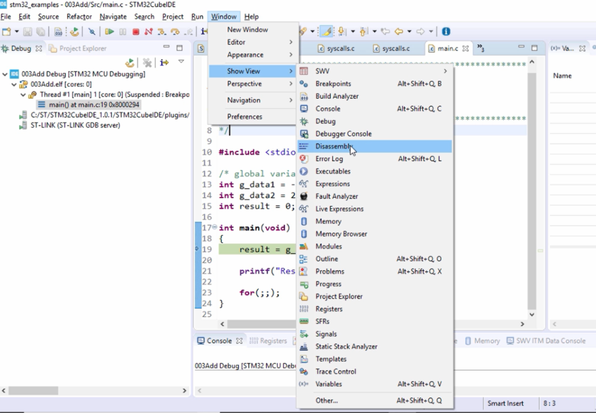596x413 pixels.
Task: Open the SFRs view
Action: click(375, 321)
